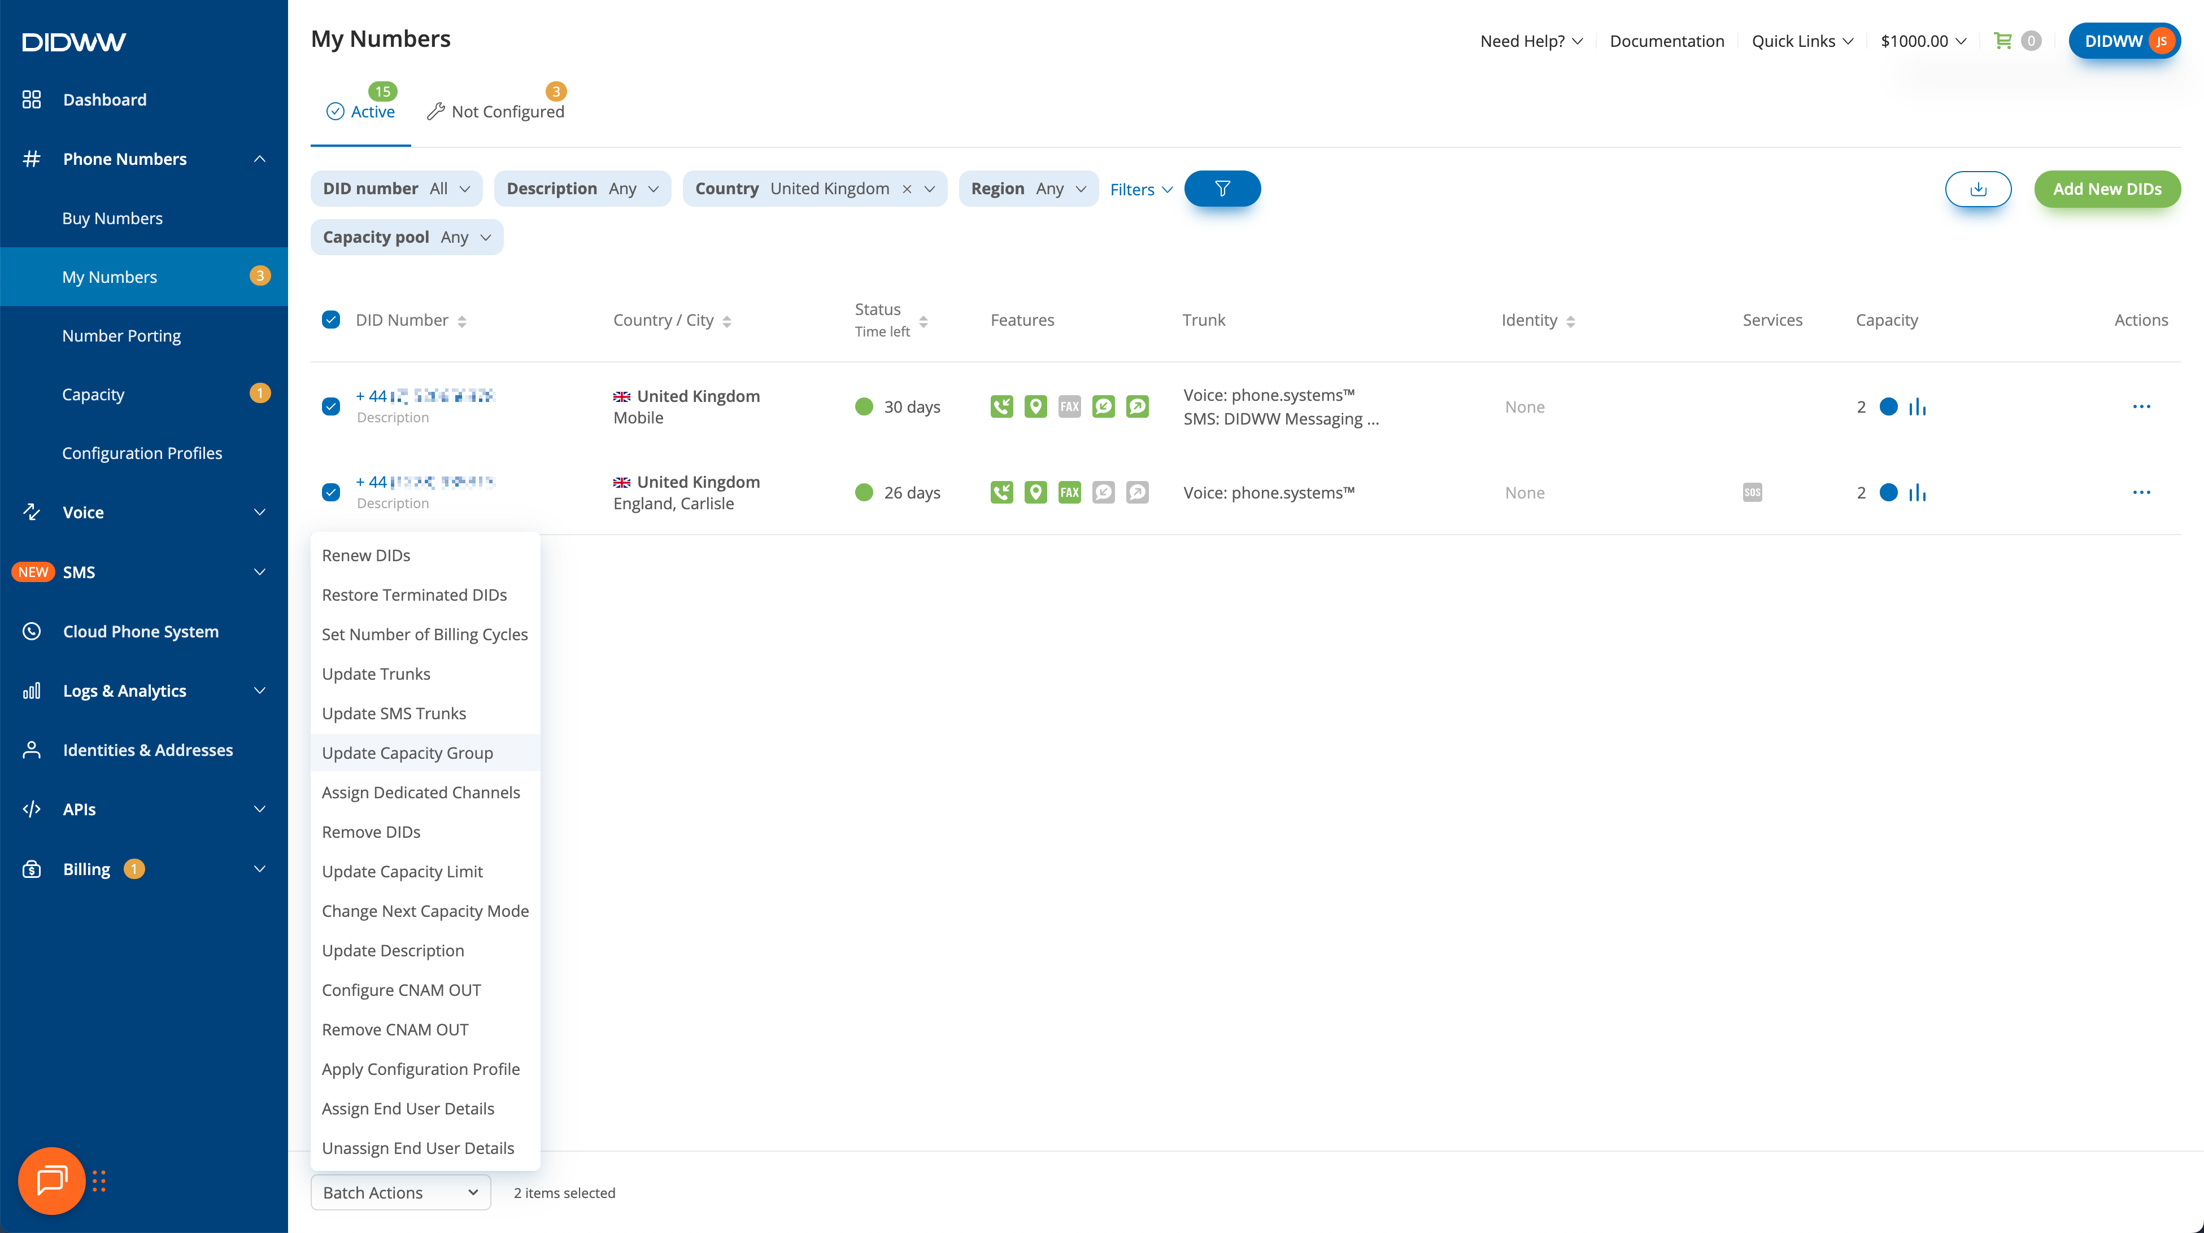This screenshot has height=1233, width=2204.
Task: Open the $1000.00 balance dropdown
Action: [1923, 41]
